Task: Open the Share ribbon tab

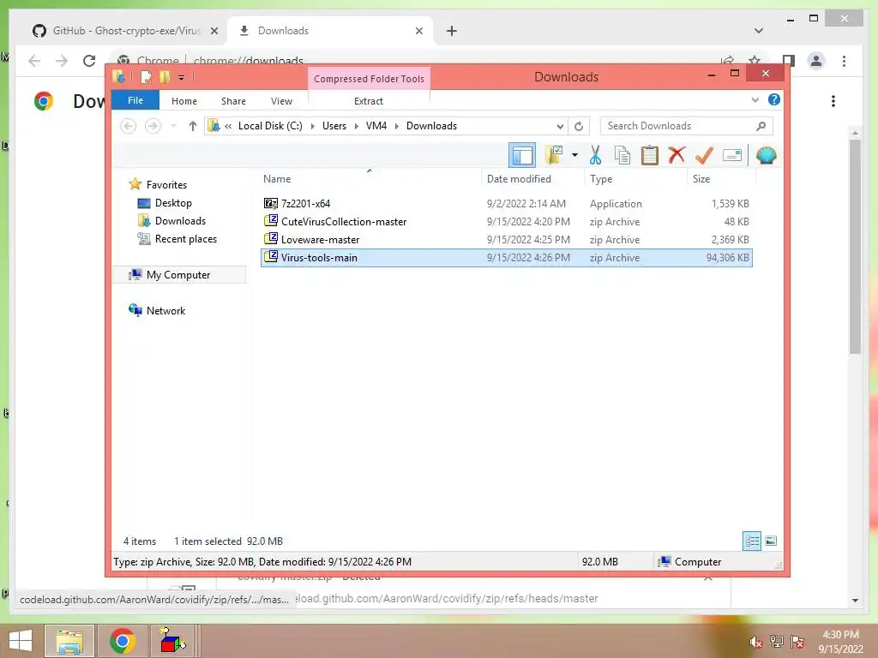Action: 233,101
